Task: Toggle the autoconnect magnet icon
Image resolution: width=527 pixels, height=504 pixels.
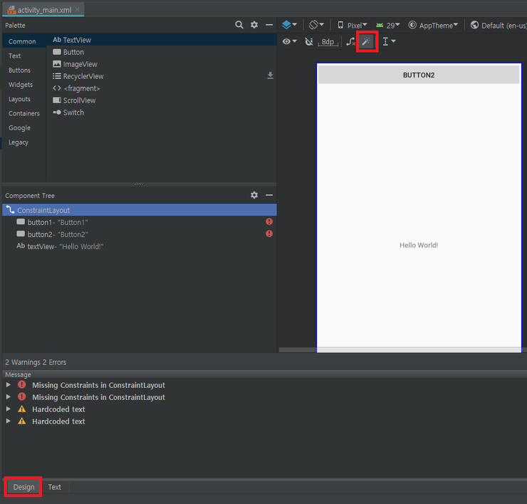Action: coord(308,42)
